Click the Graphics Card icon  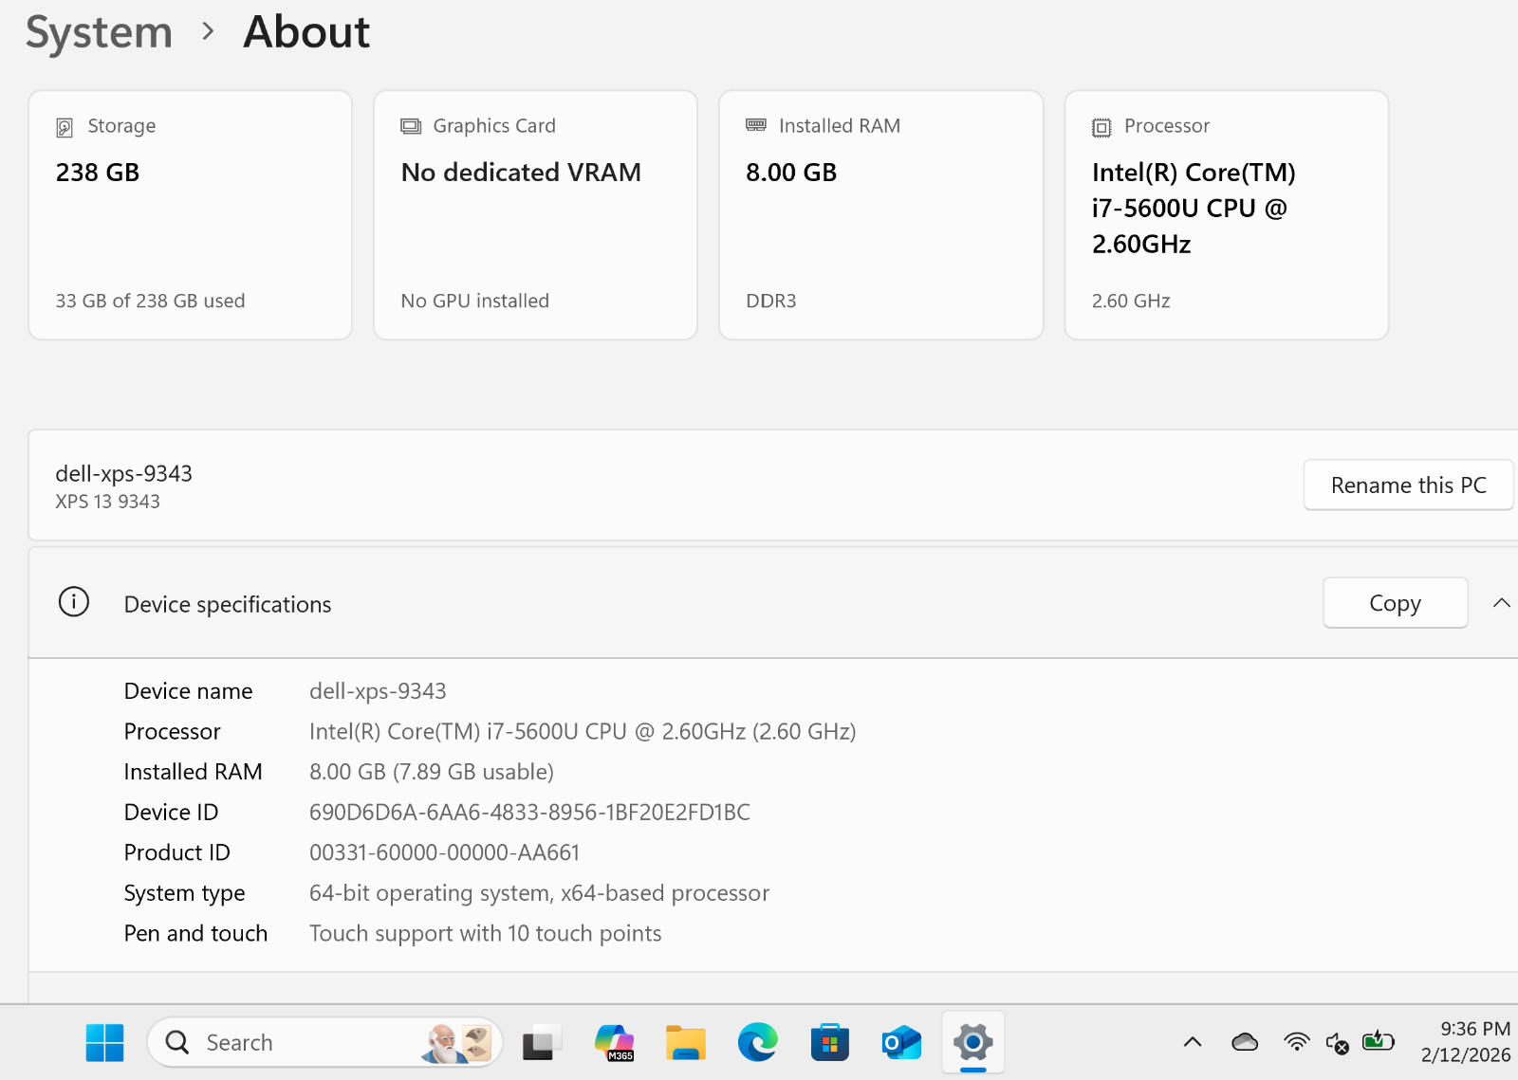click(411, 126)
